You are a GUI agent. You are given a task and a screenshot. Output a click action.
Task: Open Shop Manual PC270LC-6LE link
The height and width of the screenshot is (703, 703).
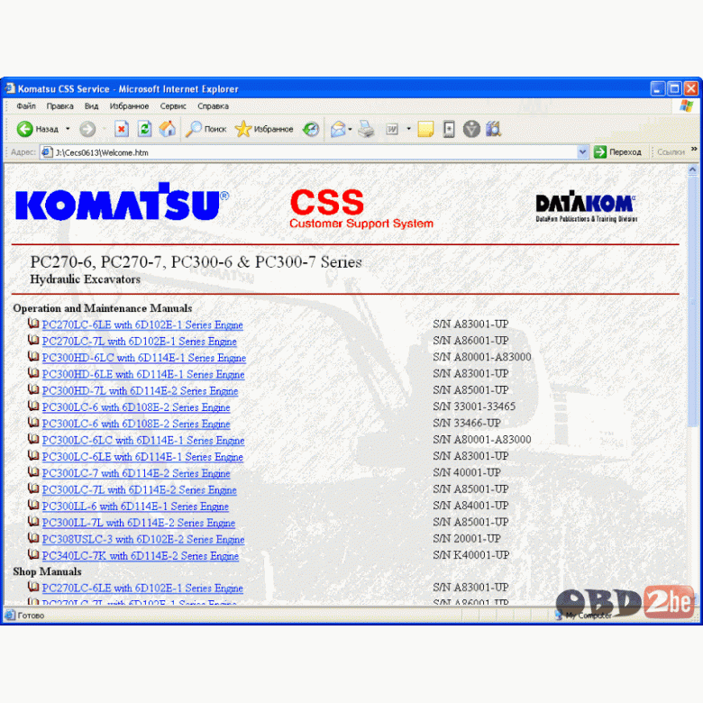(x=142, y=589)
